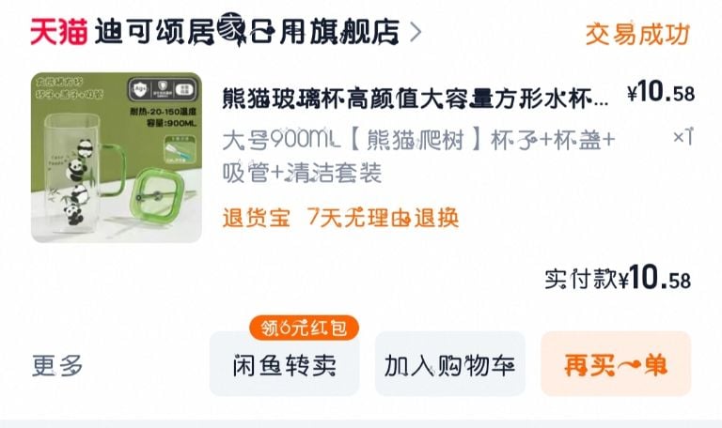Open the 更多 options menu
Viewport: 722px width, 428px height.
[x=57, y=365]
